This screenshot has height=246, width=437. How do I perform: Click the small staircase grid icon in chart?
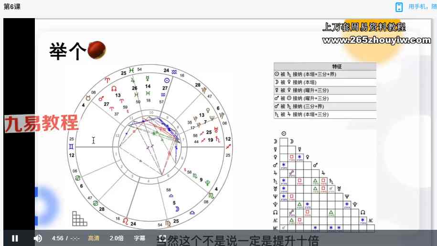pos(79,218)
